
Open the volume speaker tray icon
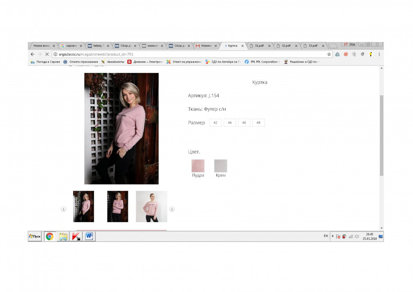click(357, 236)
